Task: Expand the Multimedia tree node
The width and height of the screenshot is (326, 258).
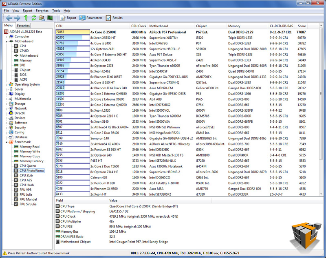Action: coord(7,99)
